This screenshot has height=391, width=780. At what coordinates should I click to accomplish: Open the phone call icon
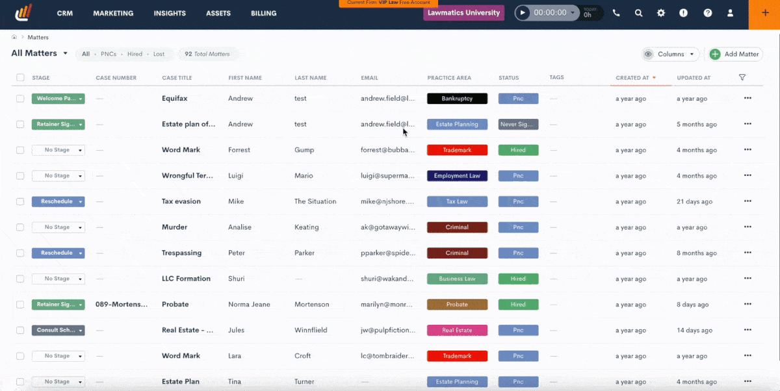tap(616, 13)
